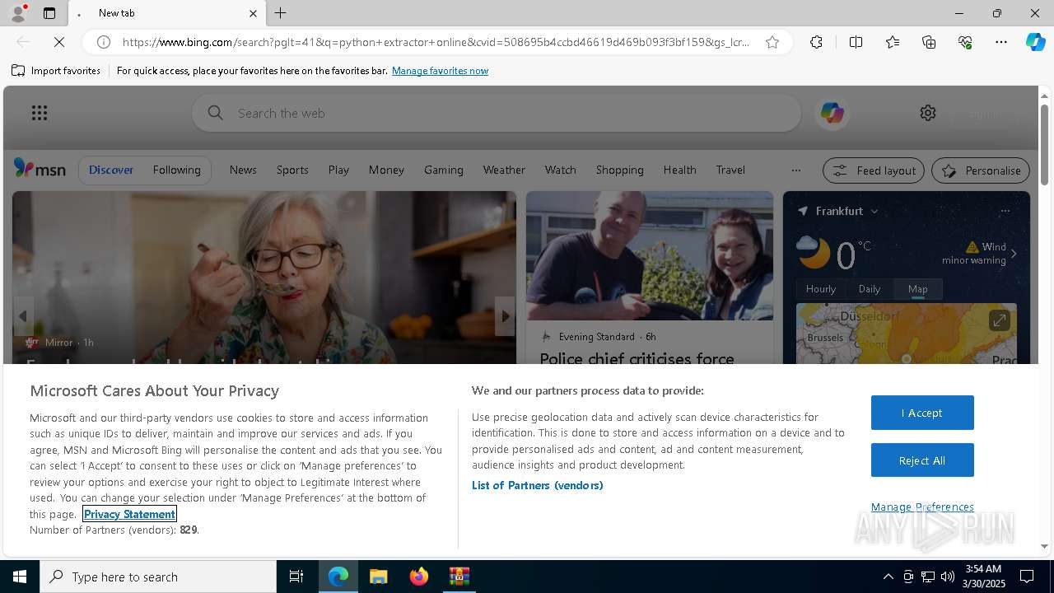Switch weather to Daily tab
The image size is (1054, 593).
(870, 289)
